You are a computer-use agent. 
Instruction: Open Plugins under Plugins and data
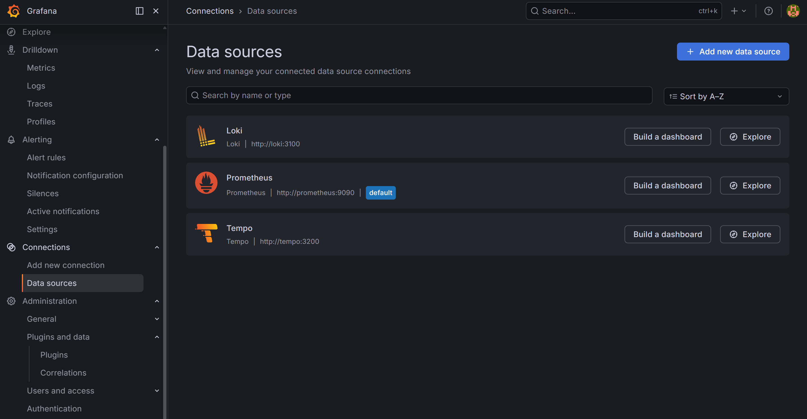coord(54,355)
